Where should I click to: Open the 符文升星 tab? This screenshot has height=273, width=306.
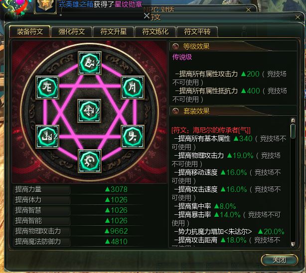point(114,31)
